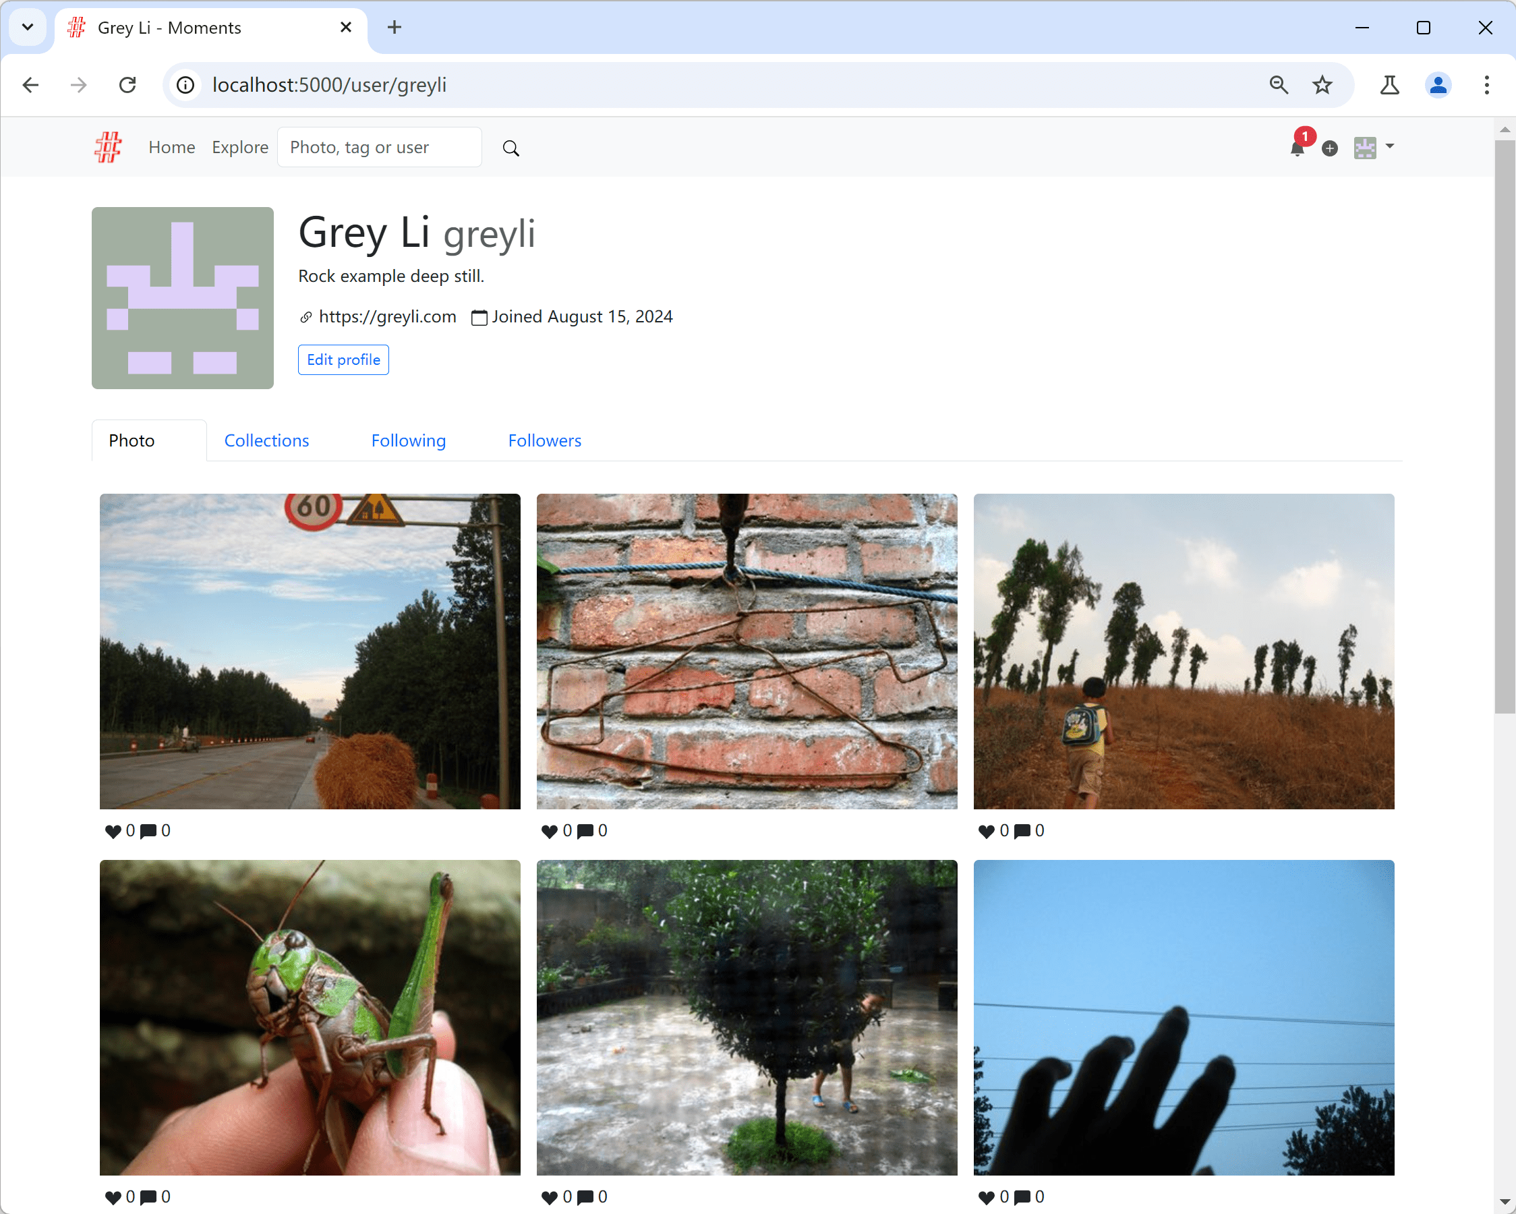Viewport: 1516px width, 1214px height.
Task: Click the heart icon under hillside boy photo
Action: [986, 831]
